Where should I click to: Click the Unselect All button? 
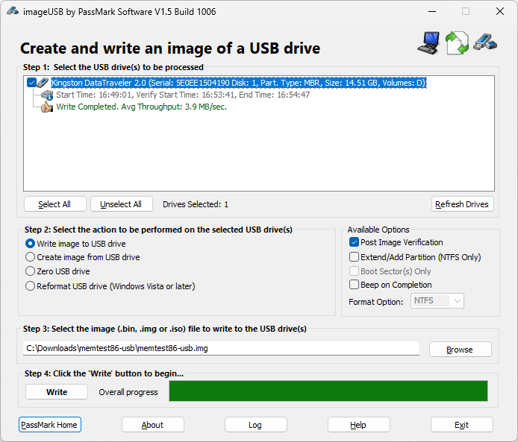coord(121,204)
